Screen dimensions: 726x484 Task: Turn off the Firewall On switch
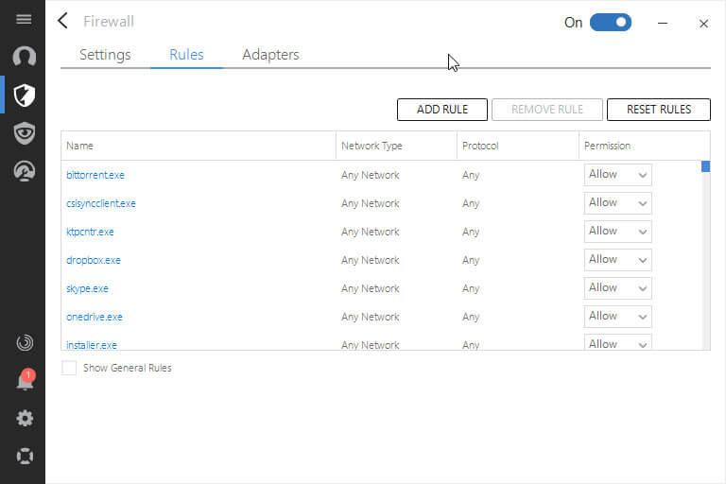click(x=611, y=23)
